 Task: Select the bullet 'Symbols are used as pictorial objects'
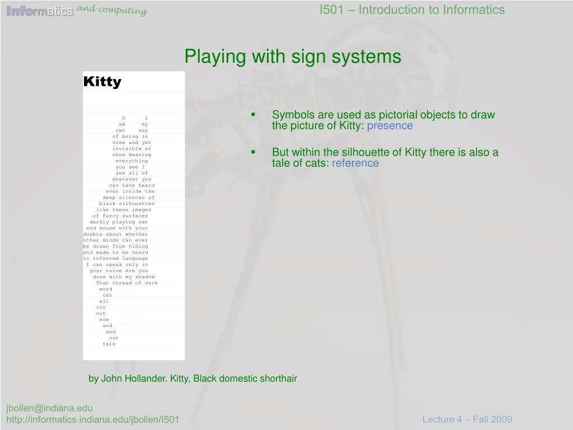point(383,120)
